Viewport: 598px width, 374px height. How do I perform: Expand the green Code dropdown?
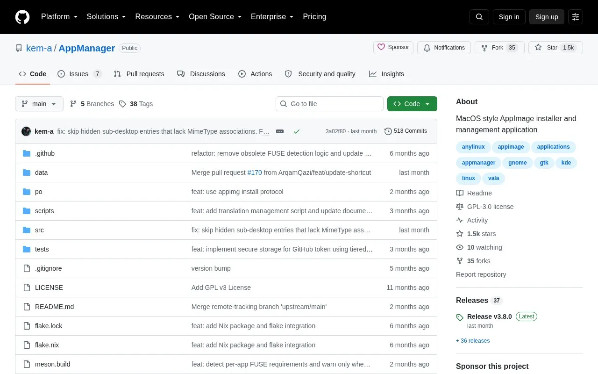click(x=412, y=104)
